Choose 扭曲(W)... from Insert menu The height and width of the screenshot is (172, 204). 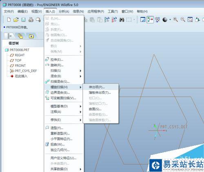pyautogui.click(x=64, y=144)
